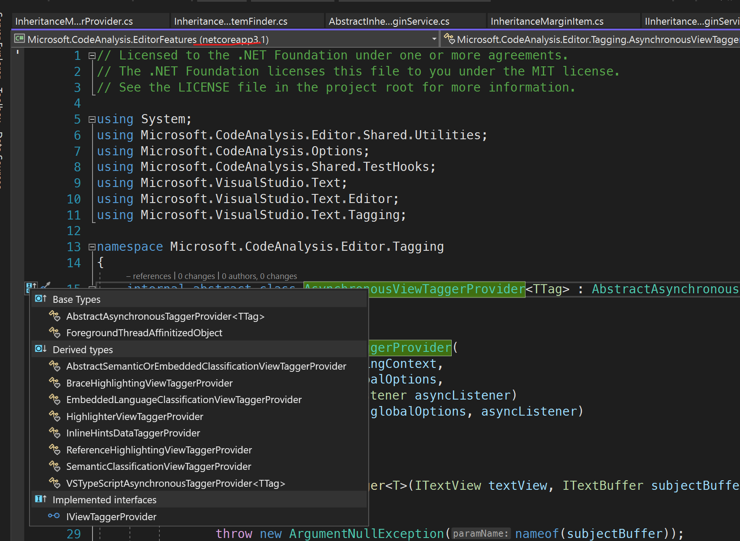
Task: Click class icon beside BraceHighlightingViewTaggerProvider
Action: pos(55,383)
